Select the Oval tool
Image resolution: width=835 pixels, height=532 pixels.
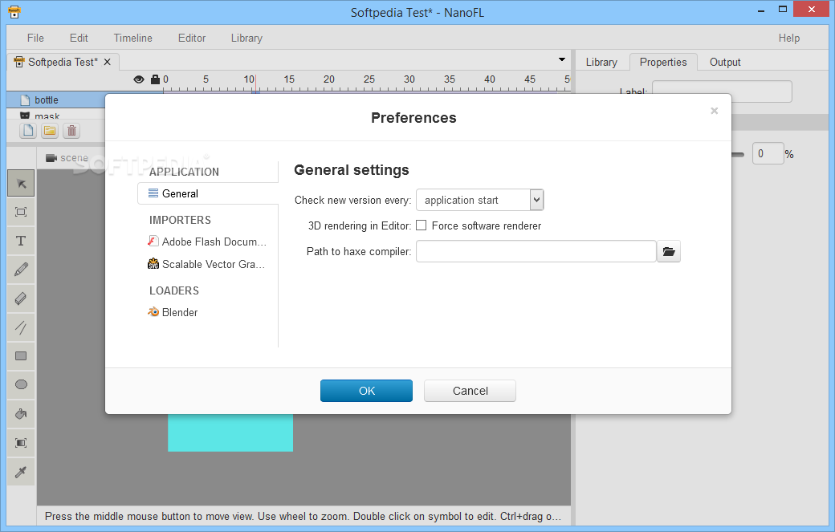pyautogui.click(x=21, y=384)
